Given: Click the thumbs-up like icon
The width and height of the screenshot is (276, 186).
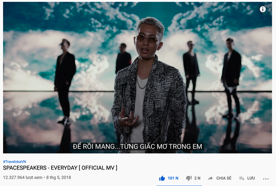Looking at the screenshot, I should (162, 178).
